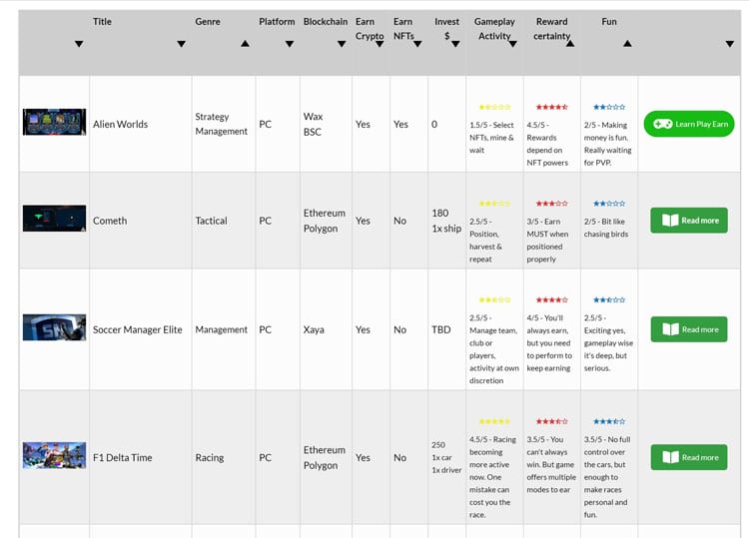Click Read more for Soccer Manager Elite
The width and height of the screenshot is (749, 538).
click(x=689, y=329)
